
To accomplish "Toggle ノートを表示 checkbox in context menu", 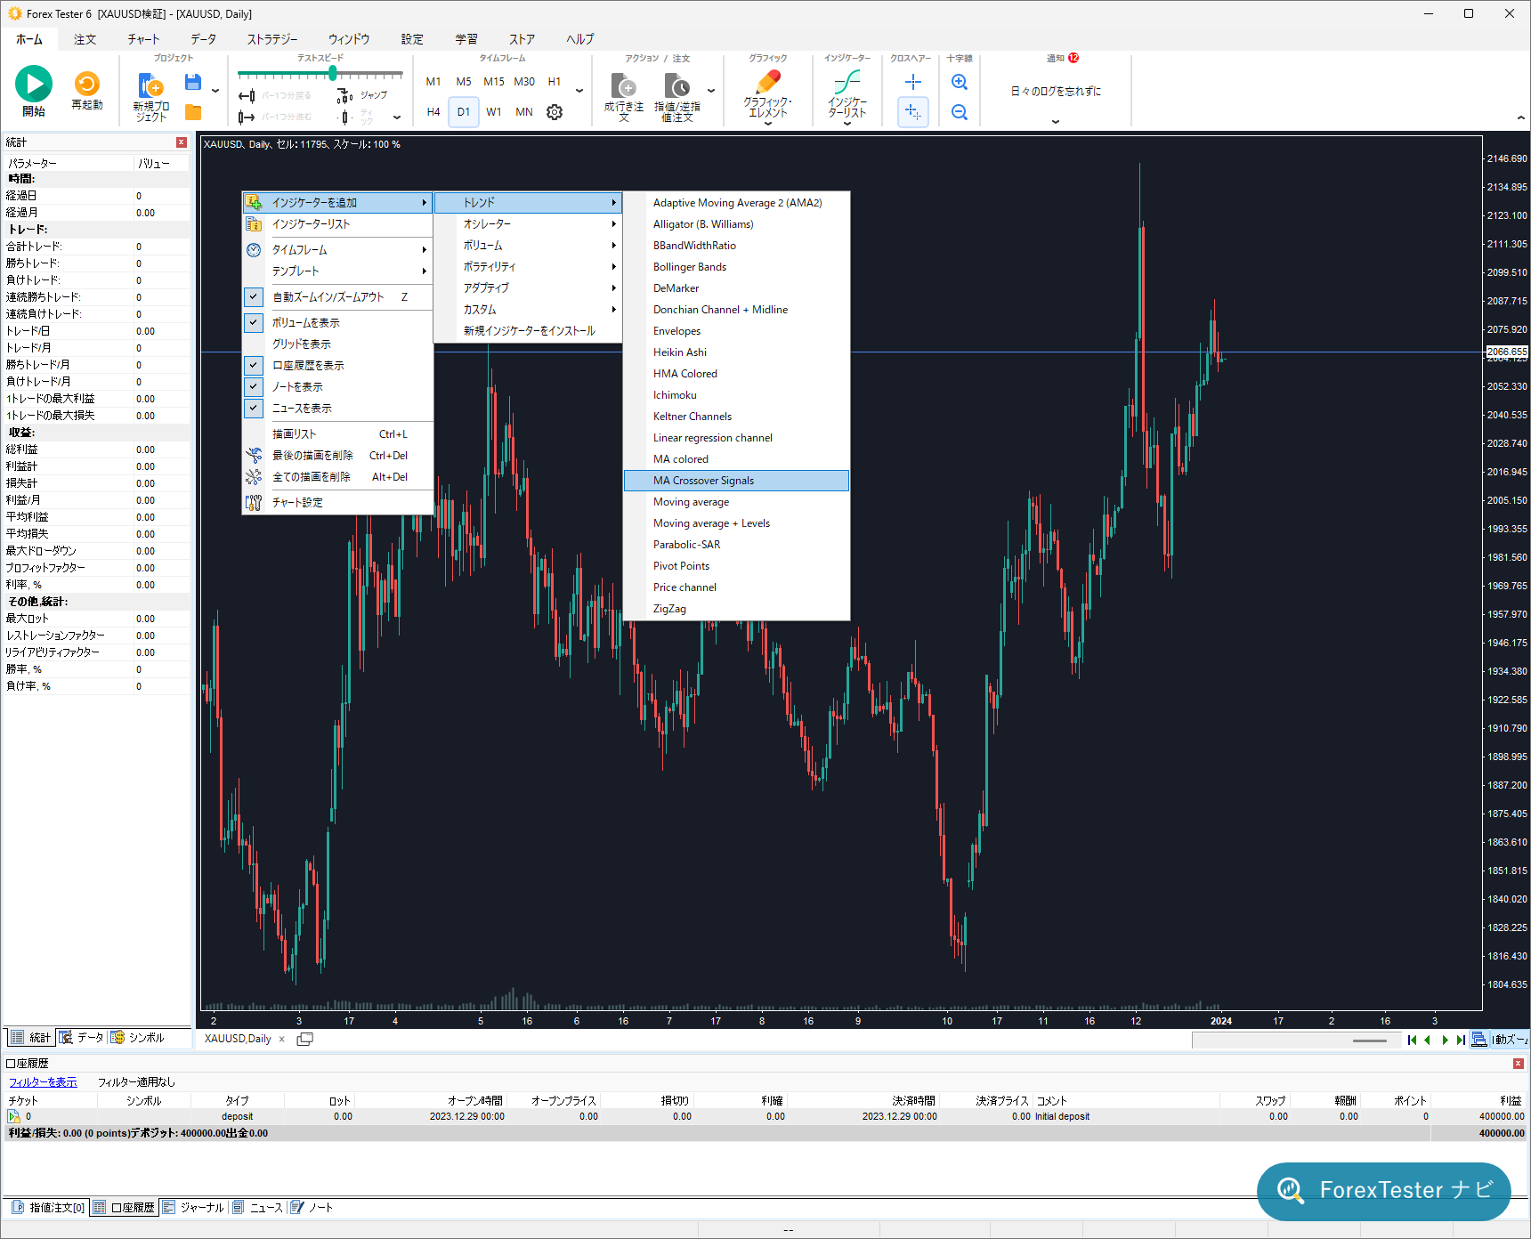I will click(x=254, y=386).
